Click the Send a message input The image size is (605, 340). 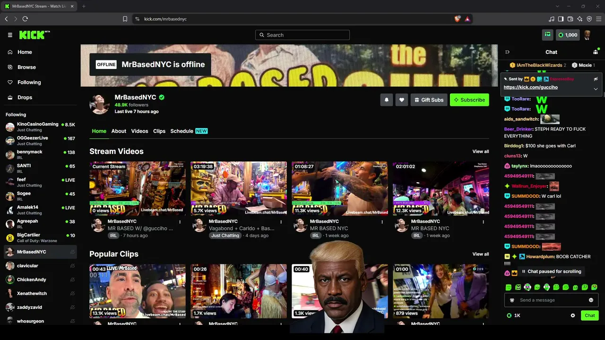(551, 300)
